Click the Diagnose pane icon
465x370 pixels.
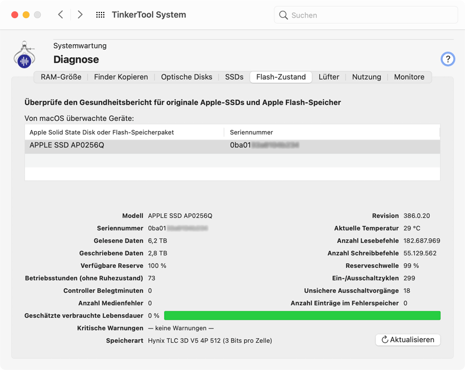24,55
